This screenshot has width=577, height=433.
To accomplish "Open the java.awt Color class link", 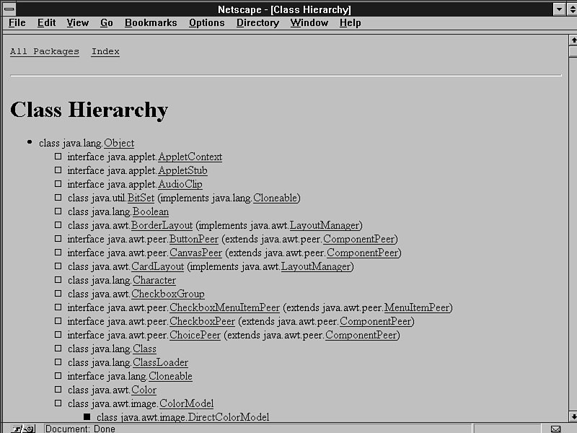I will click(144, 390).
